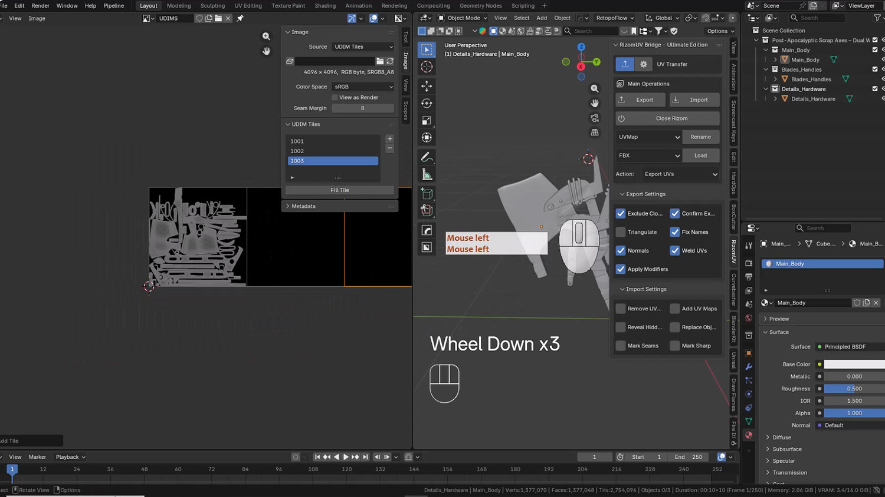Click the 3D cursor tool icon

click(427, 67)
